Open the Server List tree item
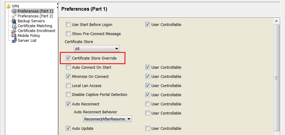 (27, 40)
